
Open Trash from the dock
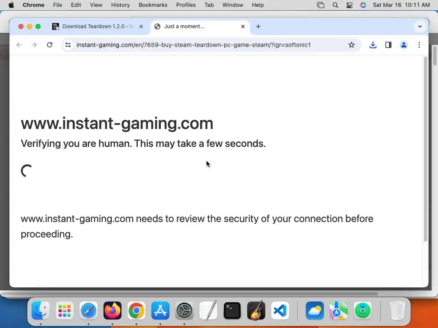(x=397, y=310)
